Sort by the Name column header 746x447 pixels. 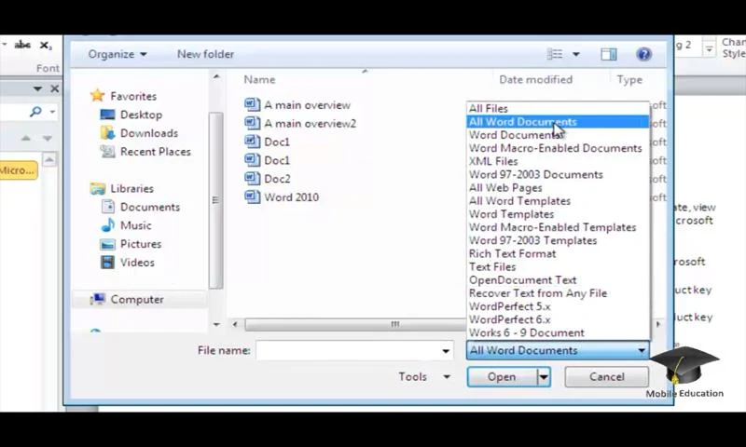259,80
